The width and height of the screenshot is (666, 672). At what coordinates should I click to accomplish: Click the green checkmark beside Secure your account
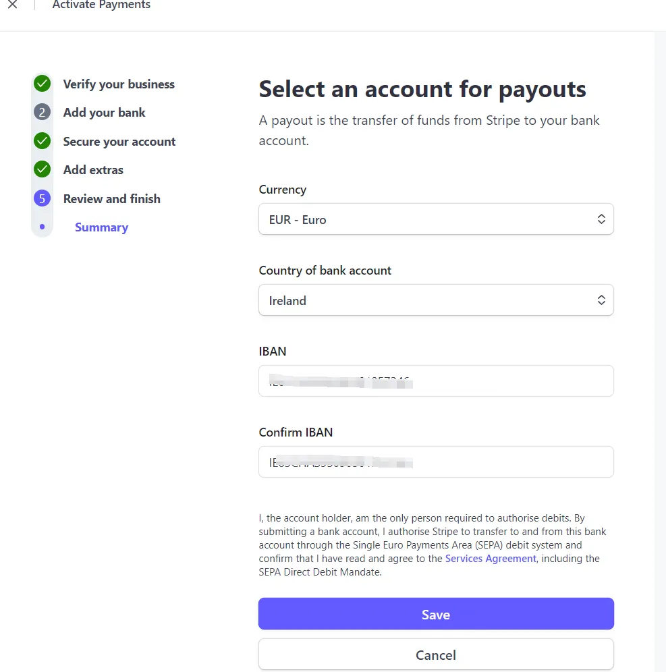[x=42, y=141]
